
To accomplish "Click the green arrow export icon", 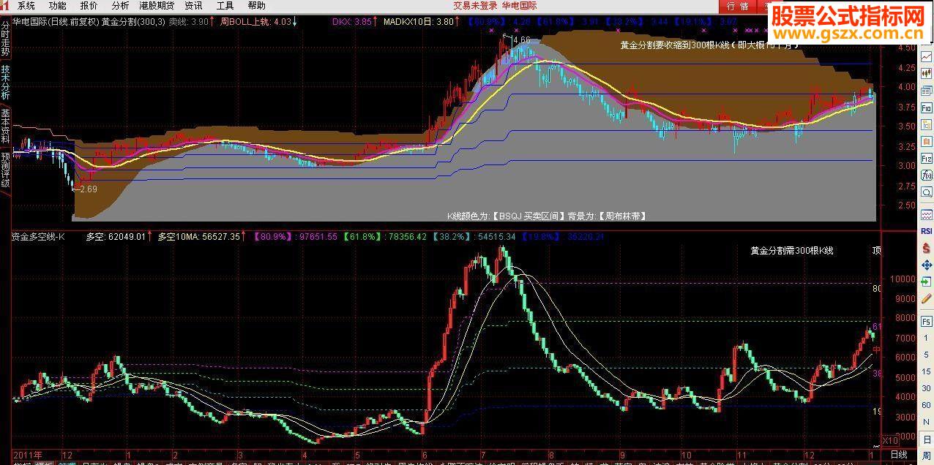I will (x=926, y=282).
